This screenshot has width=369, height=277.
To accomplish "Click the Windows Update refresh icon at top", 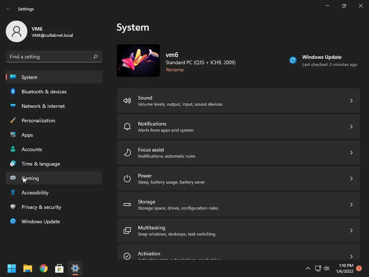I will (x=293, y=60).
